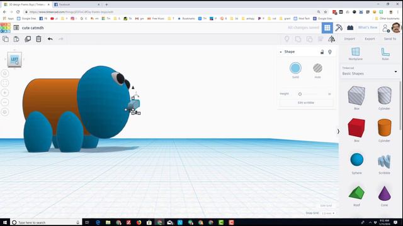Bookmark this page with the star
This screenshot has height=226, width=403.
[326, 12]
